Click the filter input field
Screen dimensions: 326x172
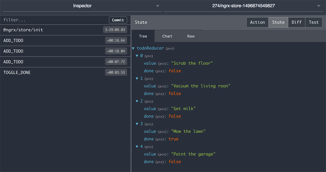(x=41, y=20)
